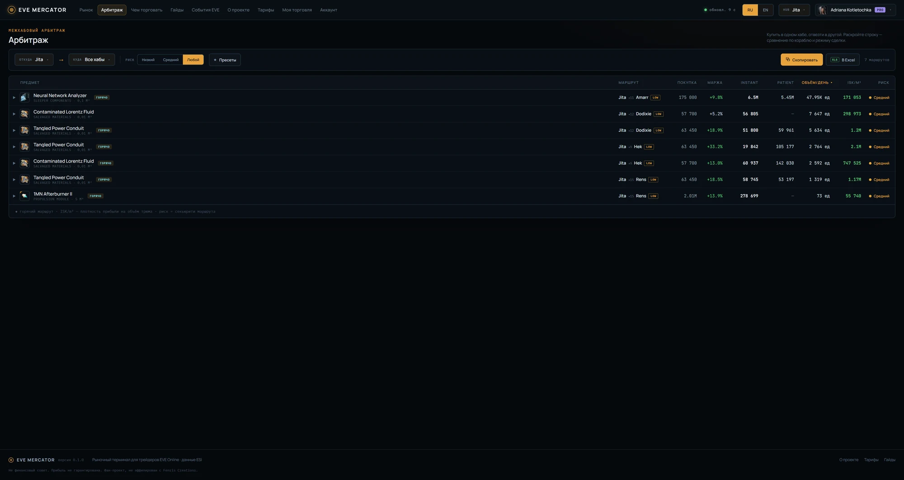Sort by Объём/день column header
This screenshot has width=904, height=480.
[817, 83]
